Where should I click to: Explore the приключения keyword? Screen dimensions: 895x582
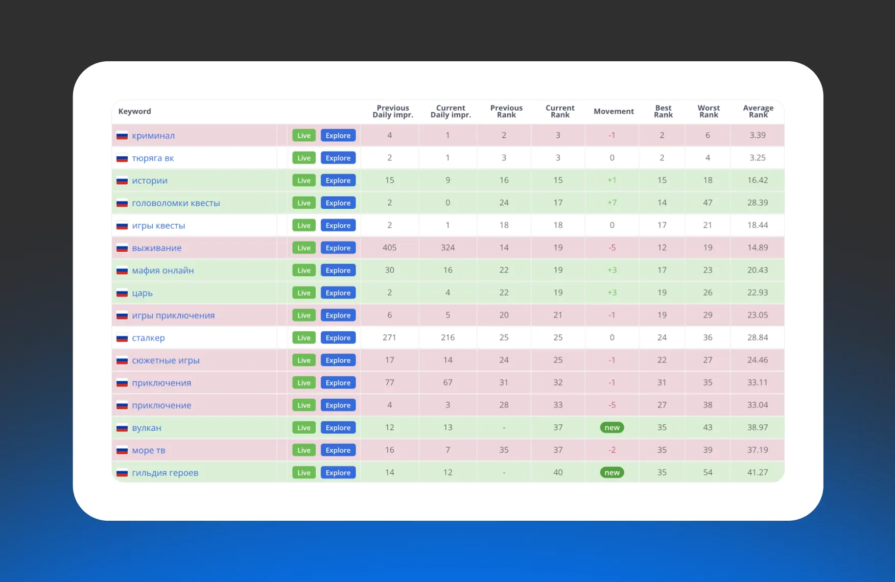(338, 383)
